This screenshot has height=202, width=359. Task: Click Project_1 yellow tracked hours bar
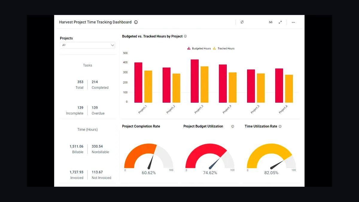pyautogui.click(x=148, y=87)
